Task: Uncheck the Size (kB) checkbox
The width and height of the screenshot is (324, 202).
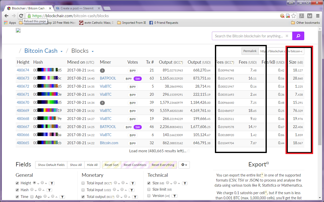Action: pyautogui.click(x=149, y=183)
